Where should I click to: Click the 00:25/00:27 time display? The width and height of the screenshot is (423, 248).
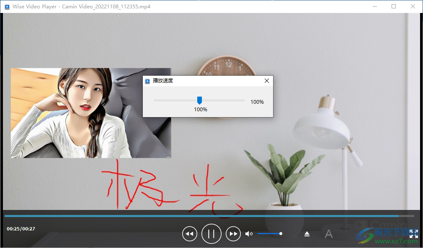[20, 228]
